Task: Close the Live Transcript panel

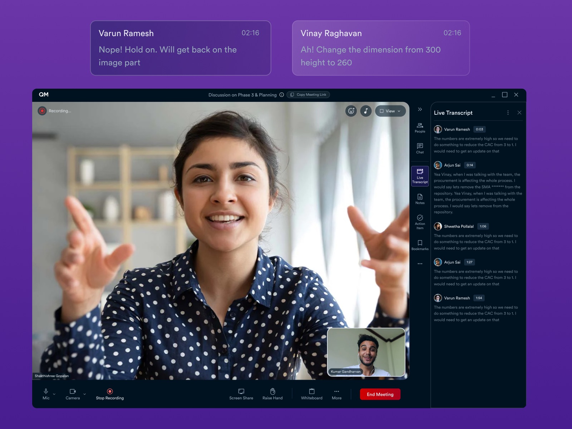Action: click(519, 113)
